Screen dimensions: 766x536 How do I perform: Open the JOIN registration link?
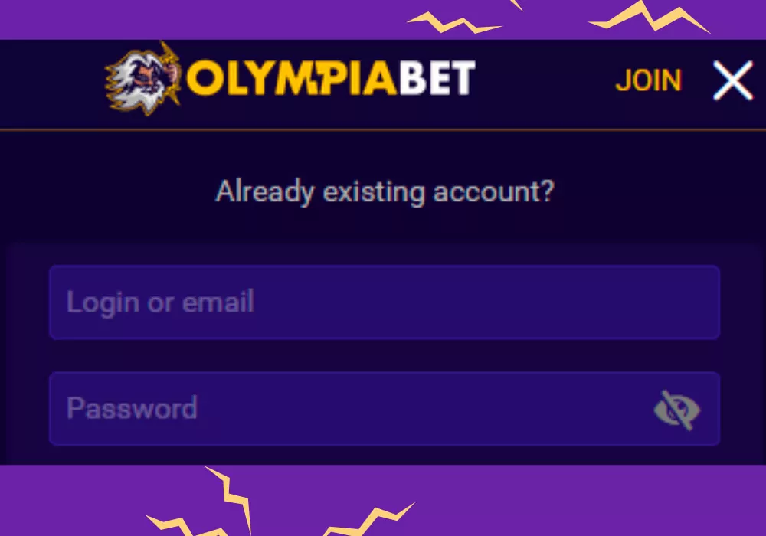coord(648,81)
